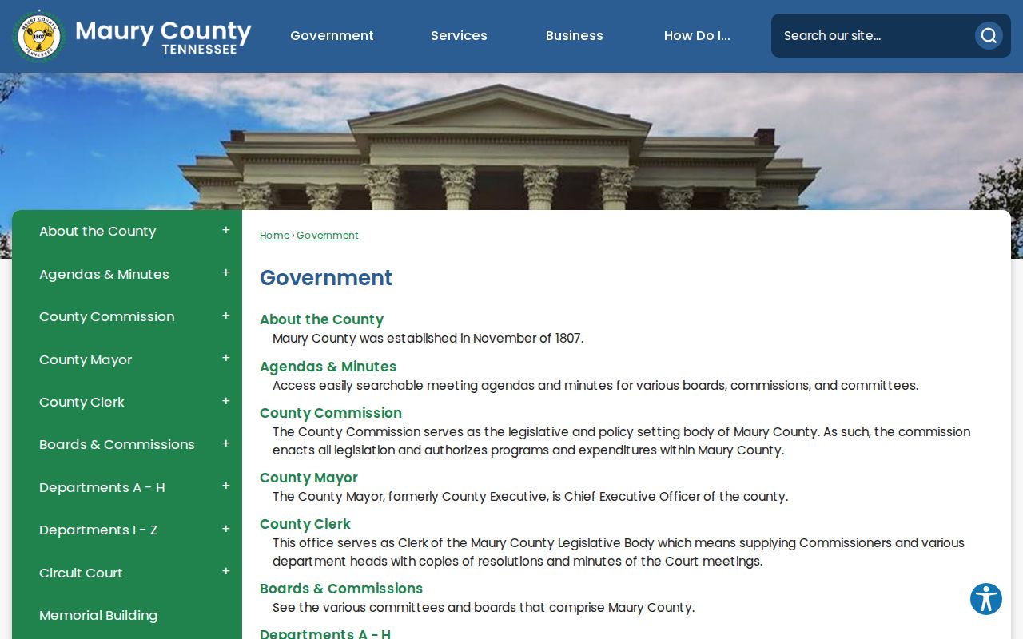Expand the County Mayor submenu
This screenshot has width=1023, height=639.
[x=226, y=359]
